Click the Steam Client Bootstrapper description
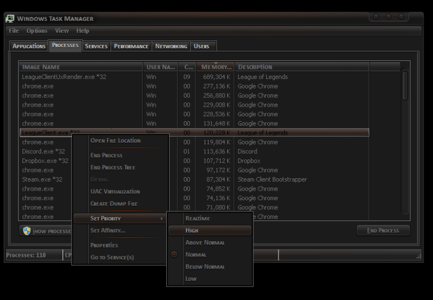The height and width of the screenshot is (300, 433). coord(272,179)
